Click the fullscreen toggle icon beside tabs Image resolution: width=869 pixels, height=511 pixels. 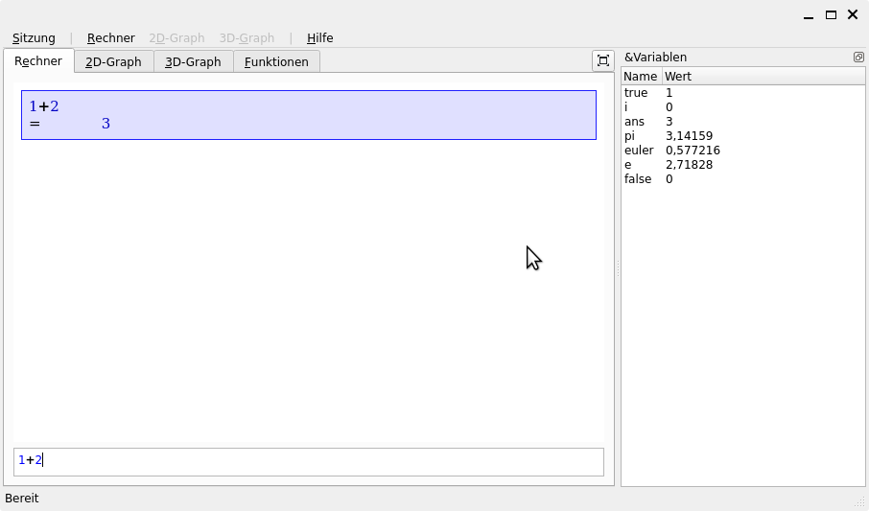click(602, 60)
